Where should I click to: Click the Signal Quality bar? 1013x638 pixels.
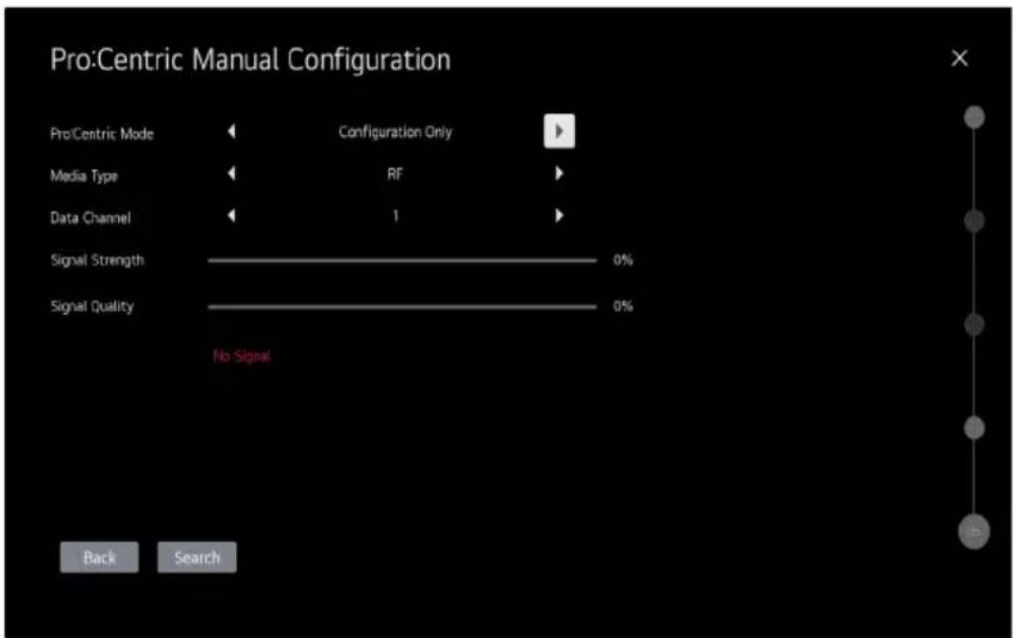(402, 307)
